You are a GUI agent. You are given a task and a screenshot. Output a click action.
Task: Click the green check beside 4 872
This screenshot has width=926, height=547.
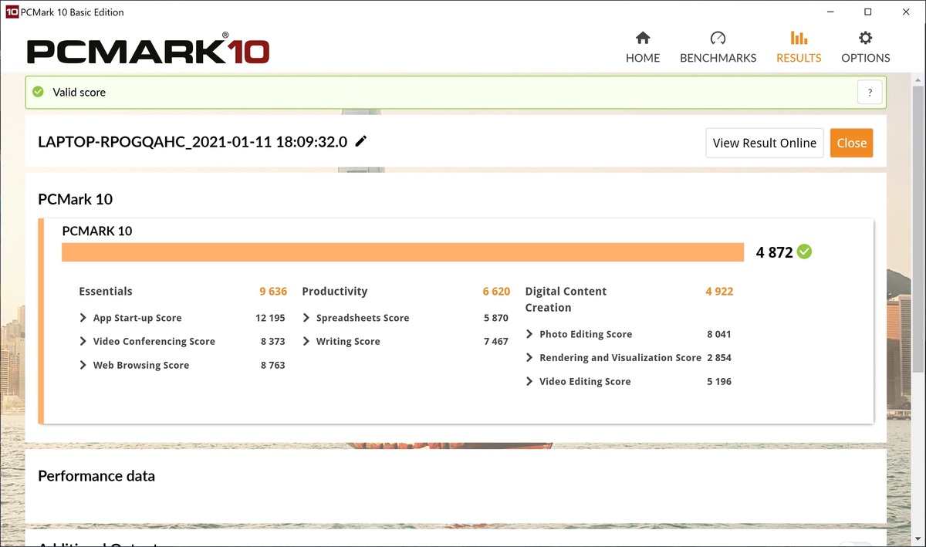pos(805,252)
